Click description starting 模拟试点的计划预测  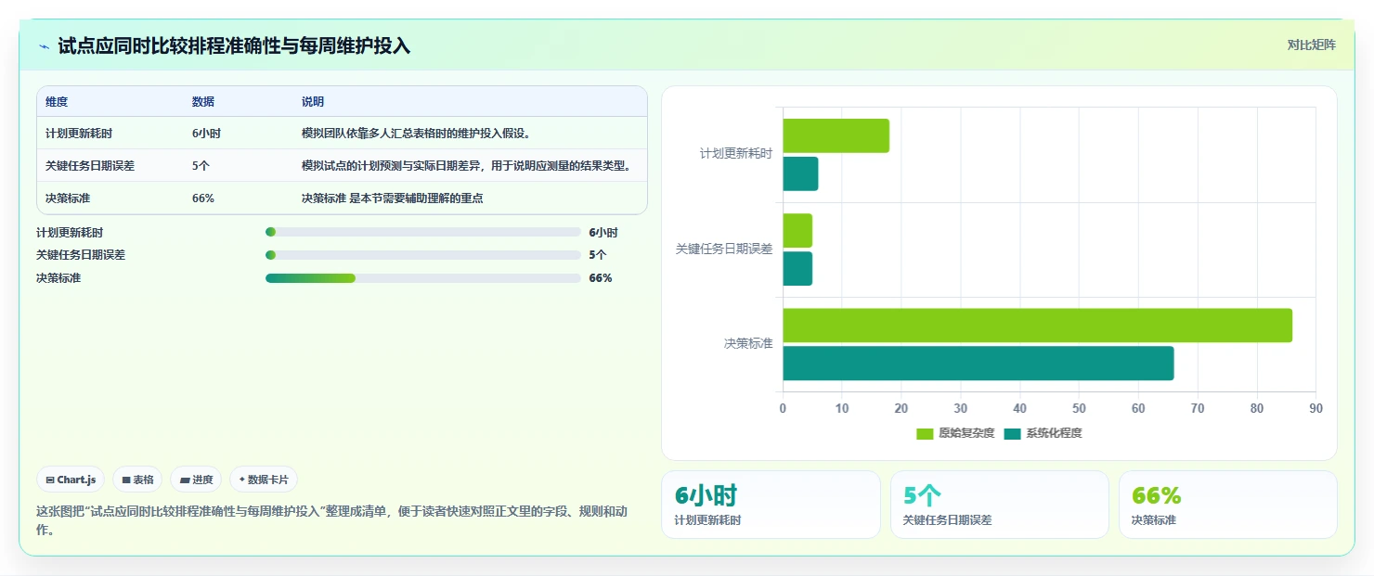[467, 166]
